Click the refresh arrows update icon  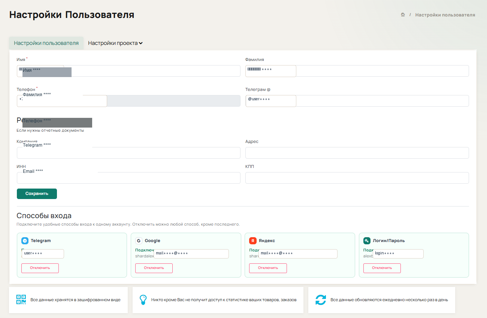point(321,300)
